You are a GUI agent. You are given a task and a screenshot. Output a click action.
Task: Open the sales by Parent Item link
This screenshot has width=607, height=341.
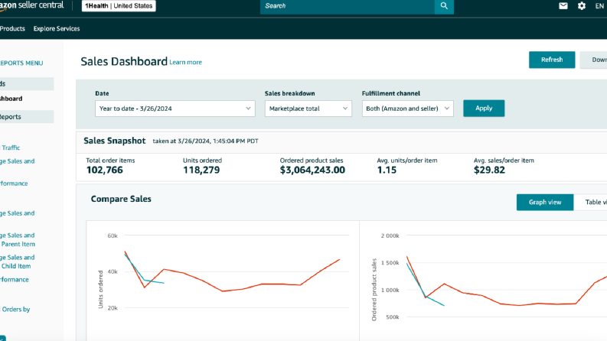(x=18, y=240)
